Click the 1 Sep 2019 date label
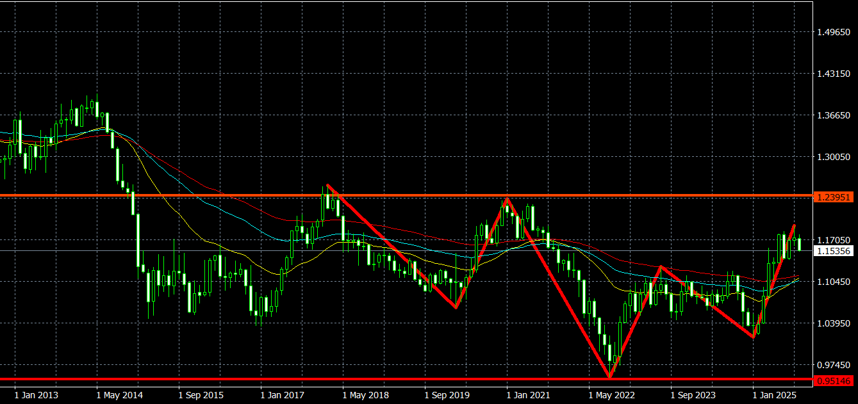This screenshot has height=404, width=858. pos(448,395)
